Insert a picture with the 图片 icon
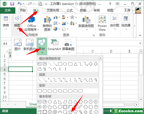This screenshot has width=144, height=114. [18, 45]
